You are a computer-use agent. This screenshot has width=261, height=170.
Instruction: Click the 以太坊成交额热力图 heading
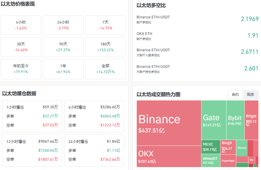tap(158, 94)
